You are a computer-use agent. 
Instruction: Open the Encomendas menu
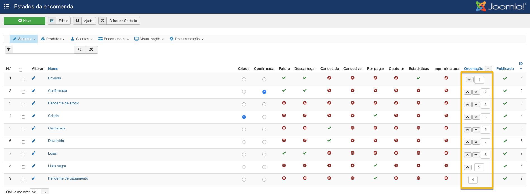coord(114,39)
